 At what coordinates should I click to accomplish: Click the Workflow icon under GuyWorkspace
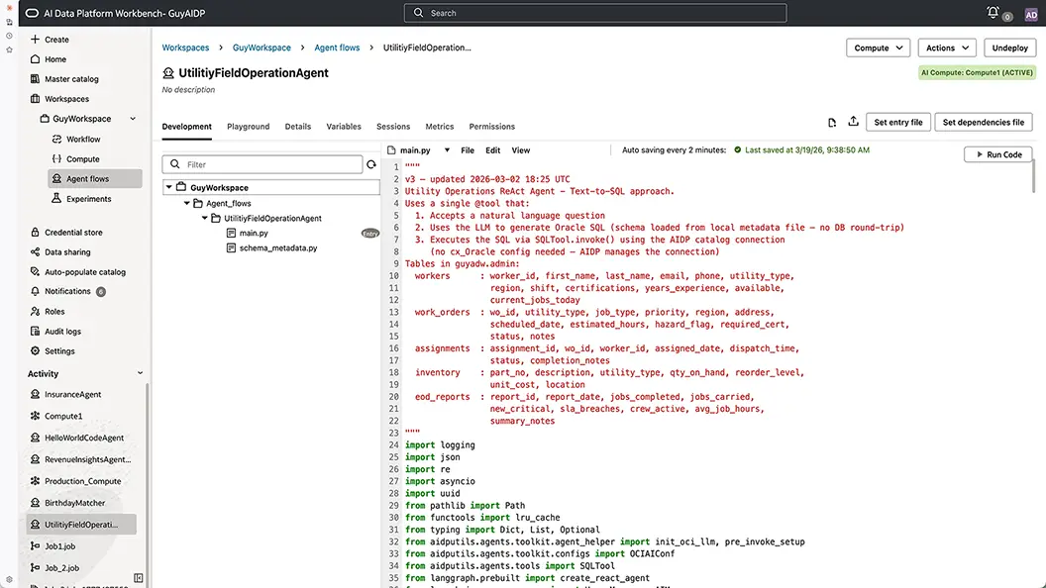pos(56,139)
